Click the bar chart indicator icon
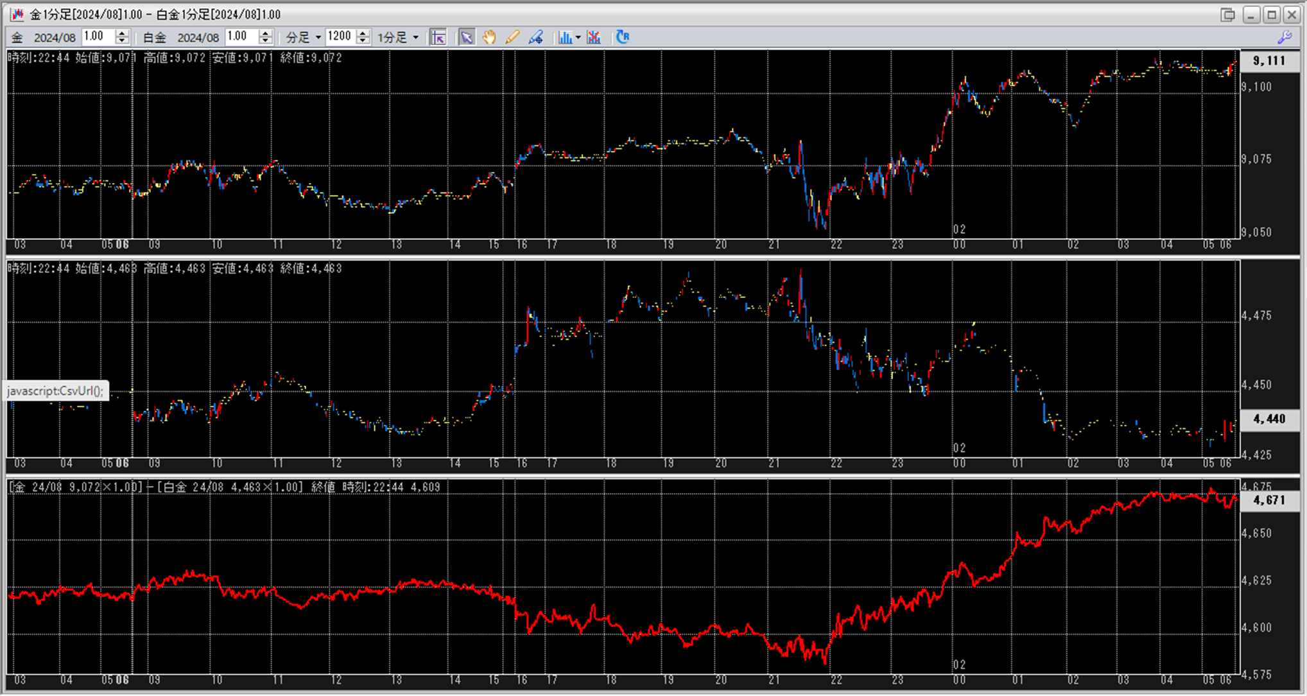 point(564,37)
